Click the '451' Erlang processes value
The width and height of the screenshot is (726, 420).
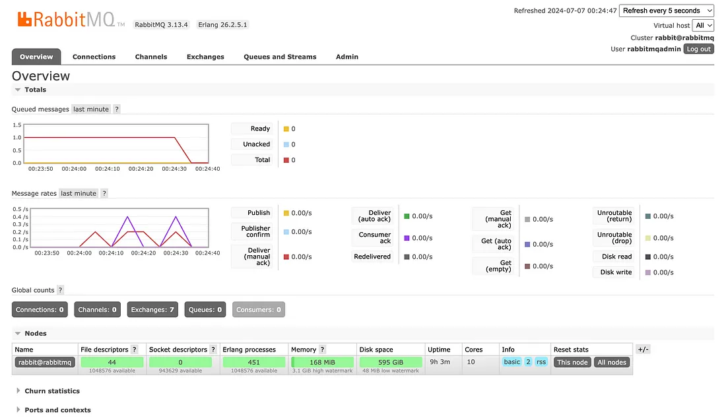click(253, 362)
